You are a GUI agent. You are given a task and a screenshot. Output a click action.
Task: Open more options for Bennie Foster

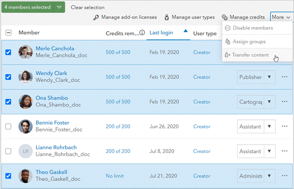point(285,126)
